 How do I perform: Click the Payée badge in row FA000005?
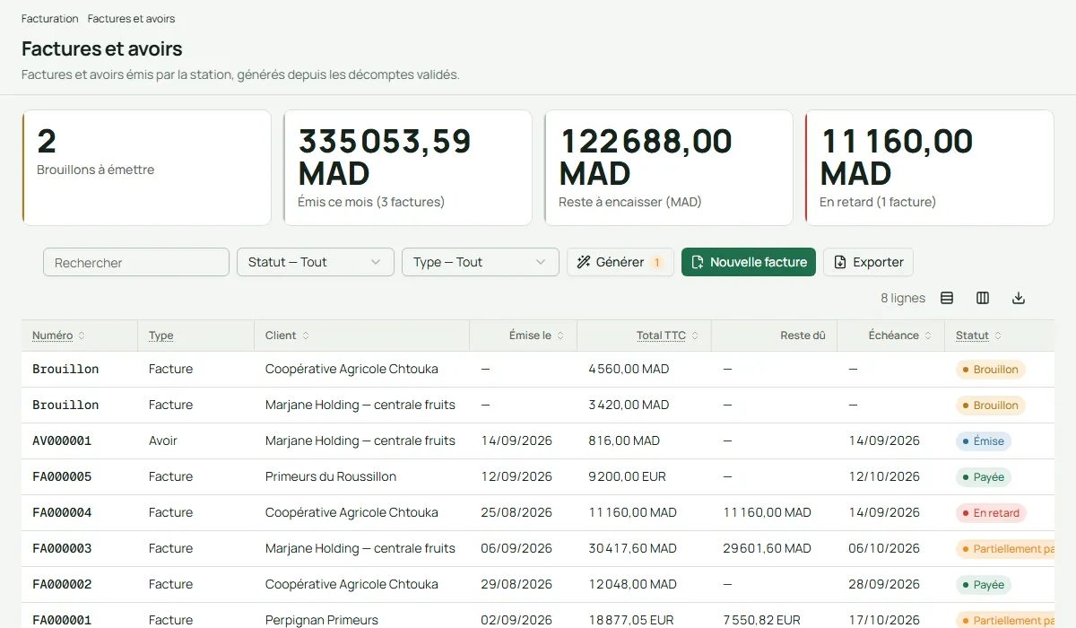point(984,477)
